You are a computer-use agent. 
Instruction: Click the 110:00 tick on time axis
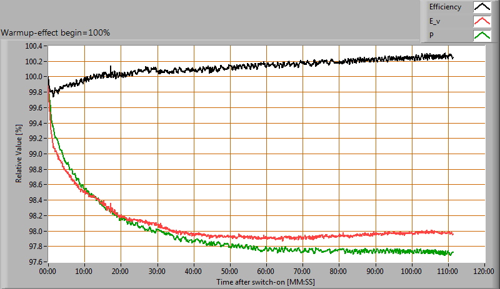point(447,272)
